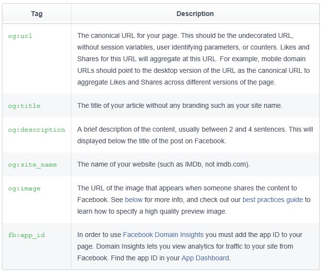Click the article title description text

180,105
